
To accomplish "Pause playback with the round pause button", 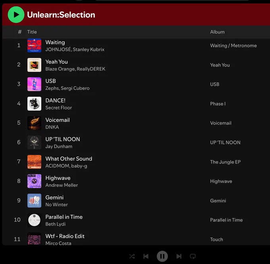I will click(162, 256).
